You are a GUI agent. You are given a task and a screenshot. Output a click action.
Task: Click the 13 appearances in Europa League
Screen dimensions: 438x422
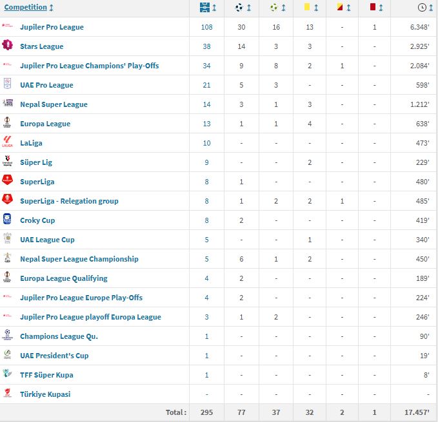point(206,124)
